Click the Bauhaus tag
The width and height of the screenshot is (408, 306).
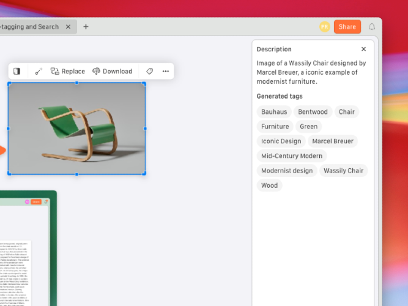[274, 112]
